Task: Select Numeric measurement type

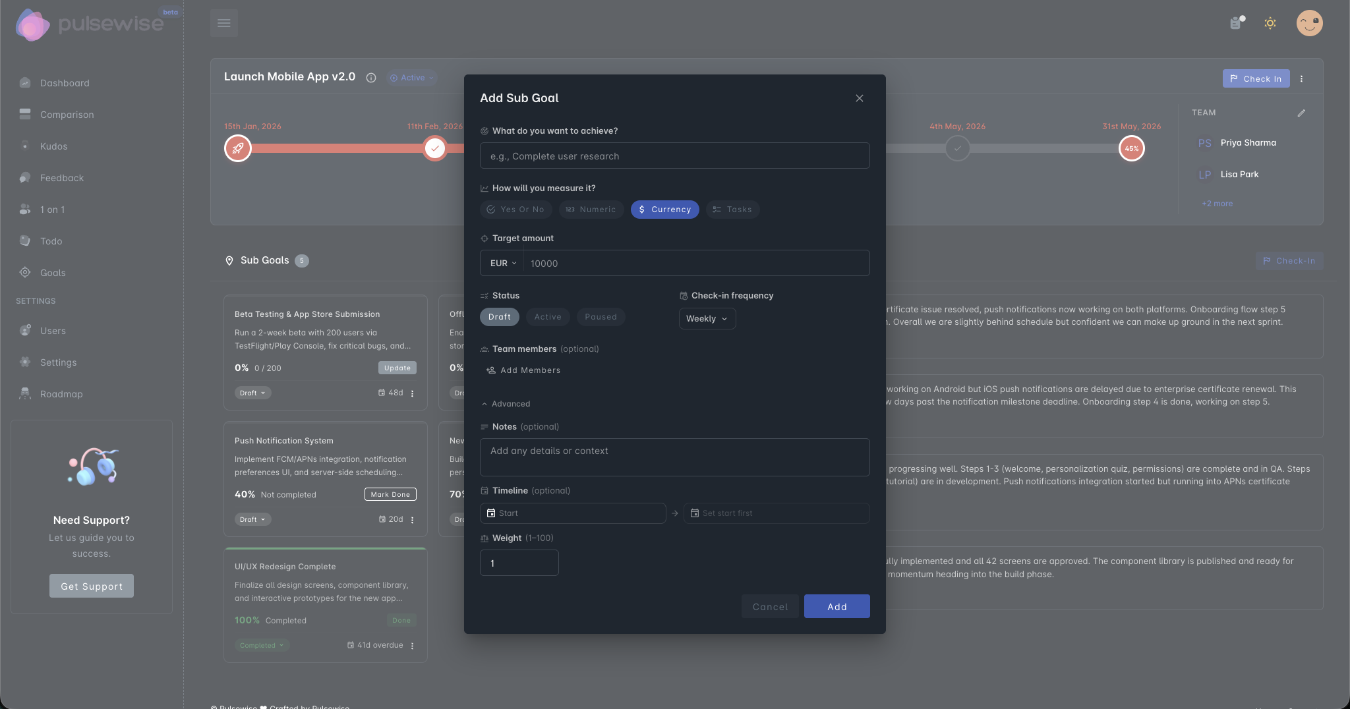Action: 591,210
